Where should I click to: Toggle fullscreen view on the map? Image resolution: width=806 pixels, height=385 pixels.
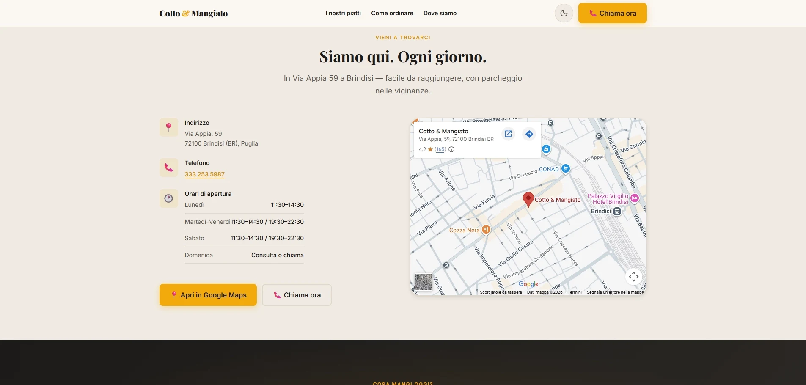pos(633,277)
